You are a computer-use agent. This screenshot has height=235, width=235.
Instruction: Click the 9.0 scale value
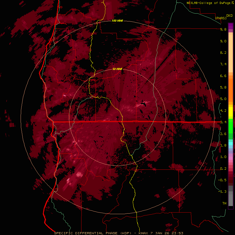(x=223, y=41)
